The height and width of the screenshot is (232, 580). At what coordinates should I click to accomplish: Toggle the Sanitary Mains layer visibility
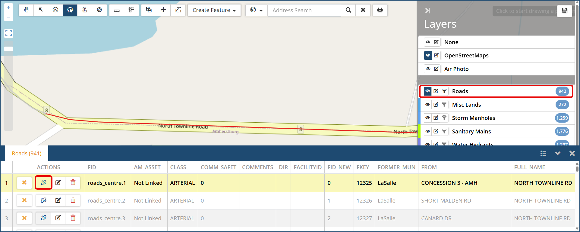[428, 131]
